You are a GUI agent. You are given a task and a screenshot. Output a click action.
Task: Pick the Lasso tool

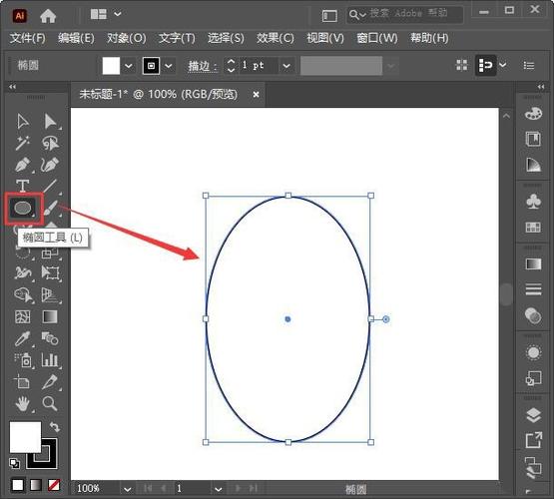coord(51,143)
